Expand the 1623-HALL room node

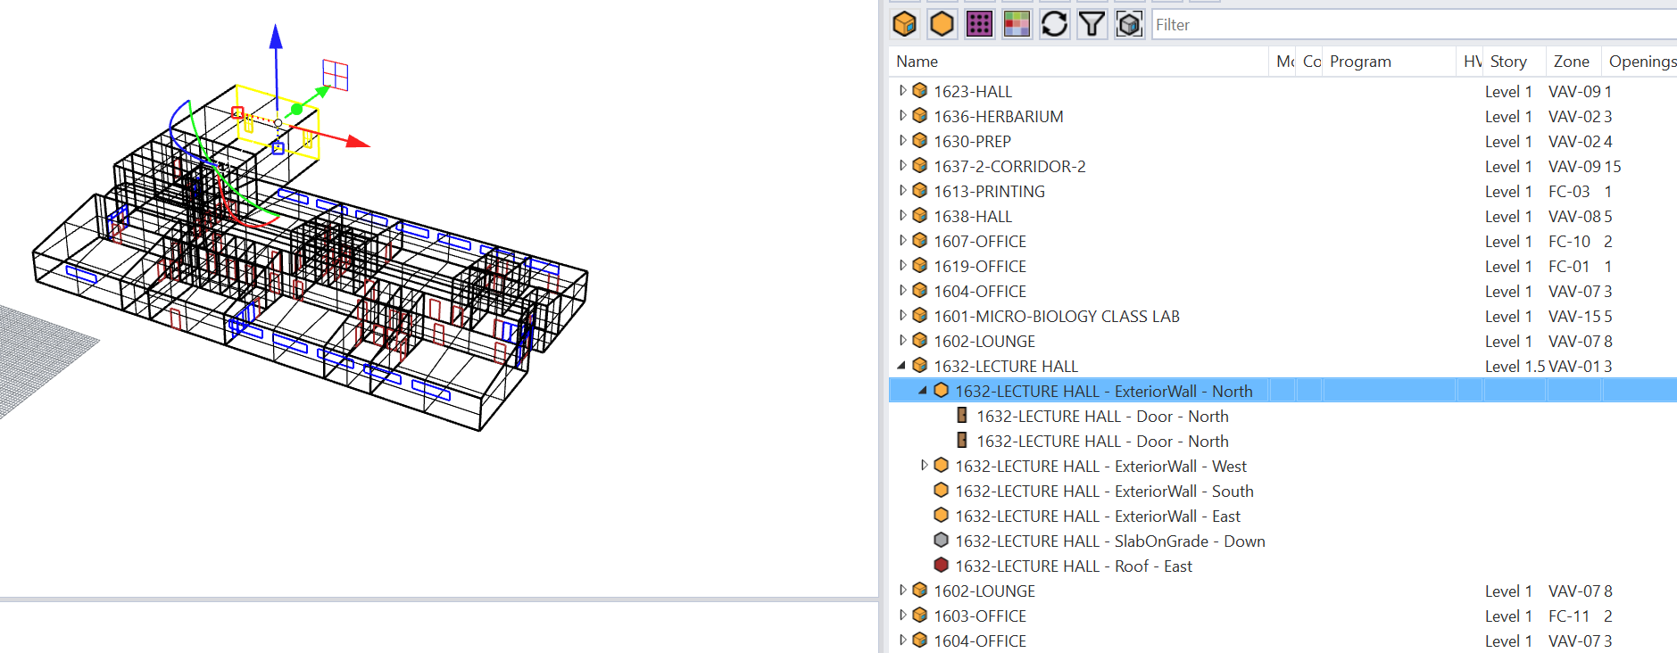(902, 91)
